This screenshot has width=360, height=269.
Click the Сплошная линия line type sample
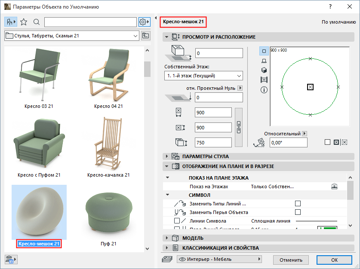coord(317,221)
